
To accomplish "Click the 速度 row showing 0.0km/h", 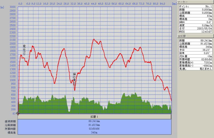I will click(195, 25).
